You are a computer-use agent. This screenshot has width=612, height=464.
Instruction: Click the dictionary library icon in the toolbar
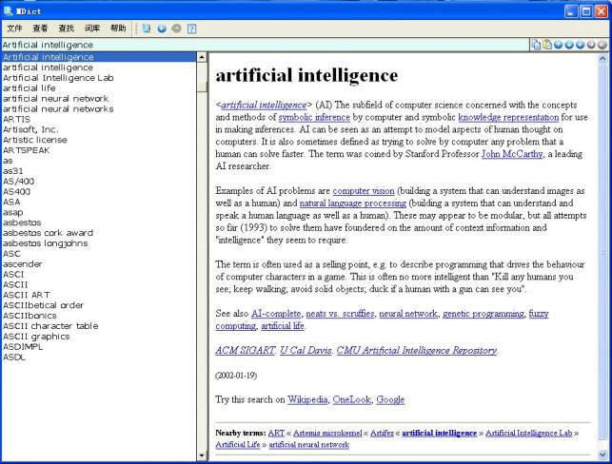pyautogui.click(x=147, y=29)
